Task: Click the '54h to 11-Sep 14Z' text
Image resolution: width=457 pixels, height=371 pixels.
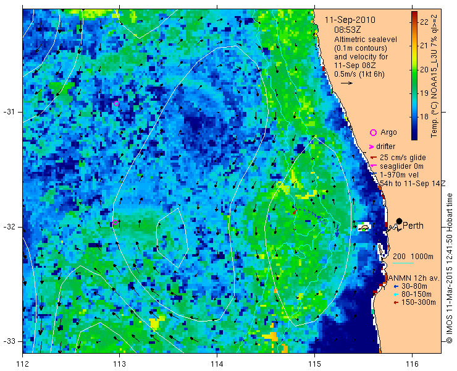Action: [413, 183]
